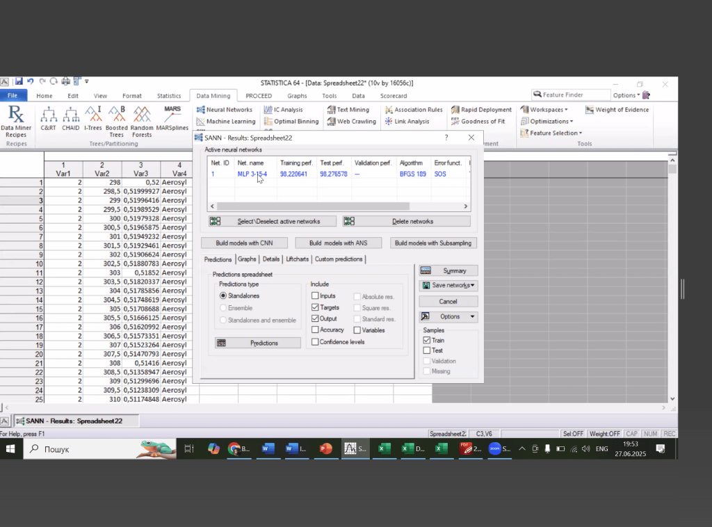
Task: Enable Confidence levels checkbox
Action: (315, 342)
